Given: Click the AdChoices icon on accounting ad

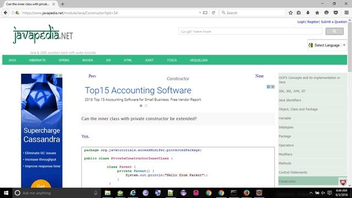Looking at the screenshot, I should [268, 87].
